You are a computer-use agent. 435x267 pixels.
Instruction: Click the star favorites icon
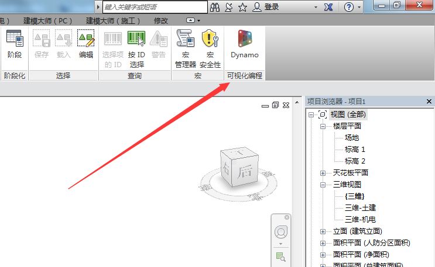(242, 7)
